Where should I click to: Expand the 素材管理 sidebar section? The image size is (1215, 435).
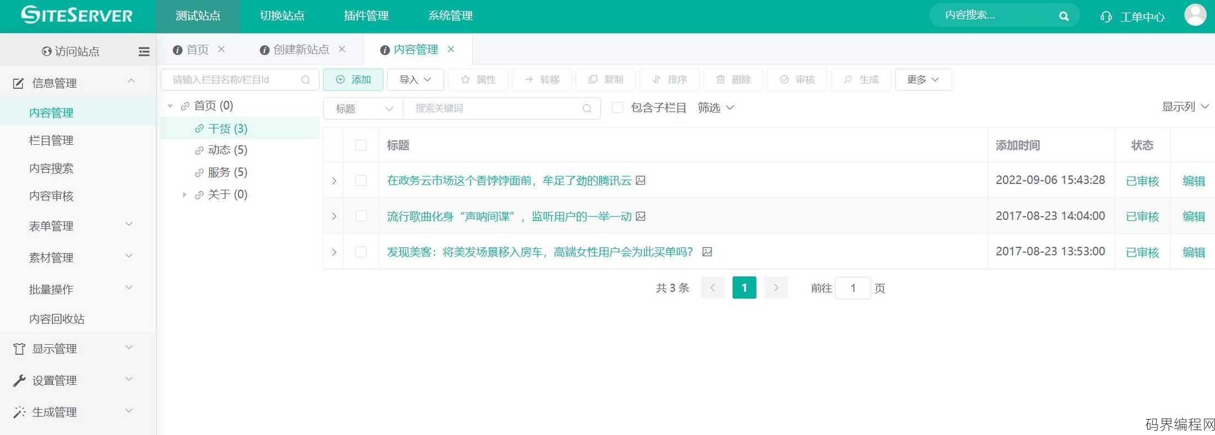point(78,257)
